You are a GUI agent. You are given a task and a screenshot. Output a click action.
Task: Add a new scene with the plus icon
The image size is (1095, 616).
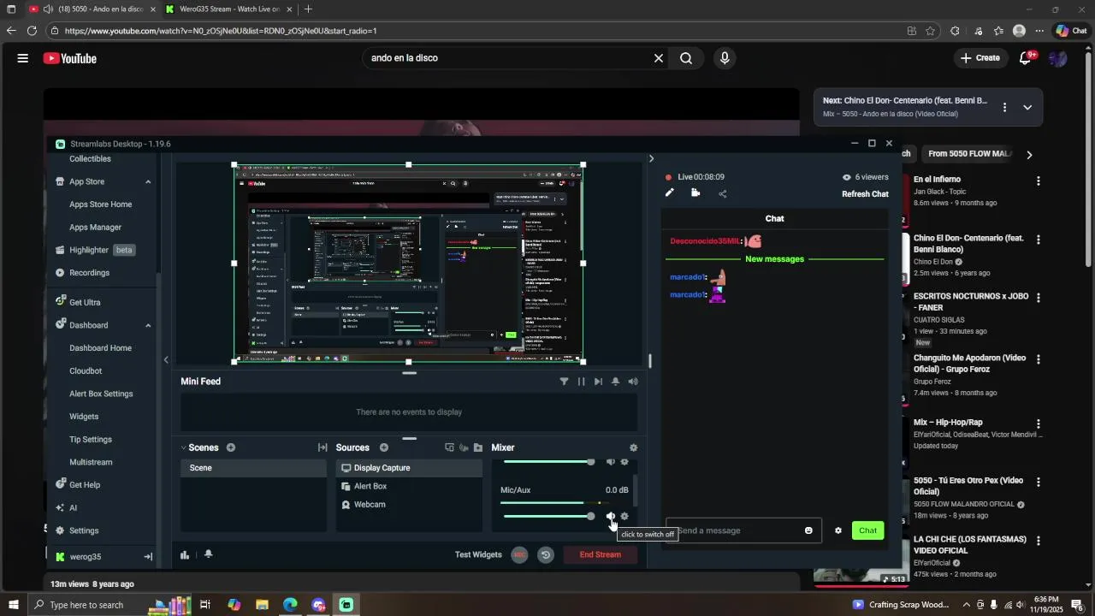tap(231, 447)
